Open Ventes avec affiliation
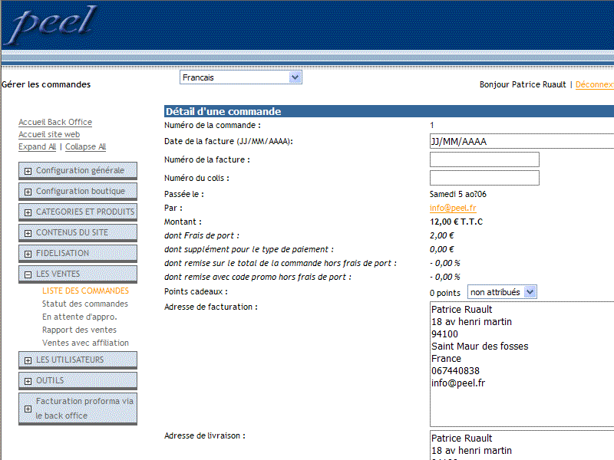Screen dimensions: 614x460 click(x=85, y=343)
